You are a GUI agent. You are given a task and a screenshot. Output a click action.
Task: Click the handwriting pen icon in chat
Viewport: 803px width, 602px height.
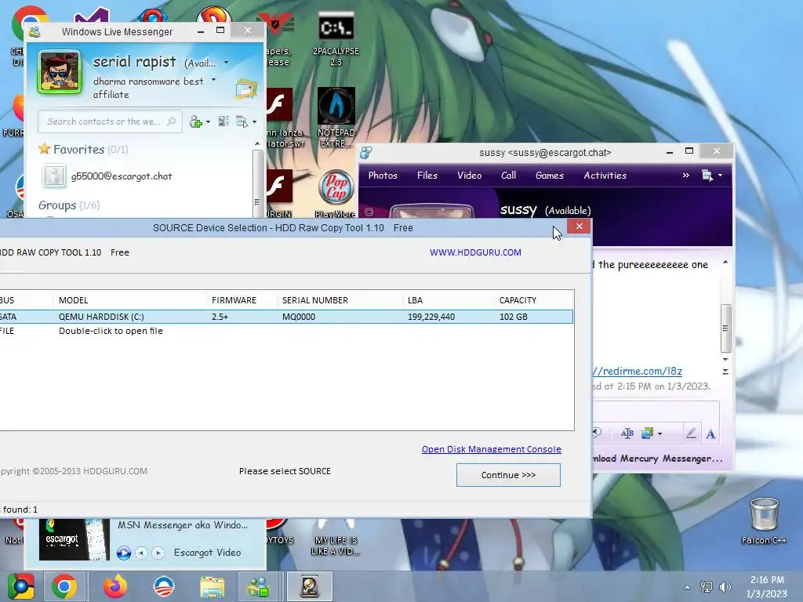[691, 433]
